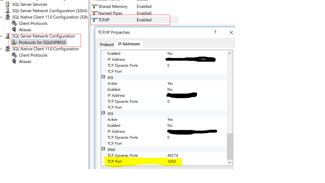Select the IP Addresses tab
The image size is (325, 183).
click(129, 44)
